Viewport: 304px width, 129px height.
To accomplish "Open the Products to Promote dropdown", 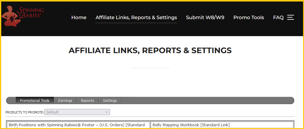I will tap(77, 112).
